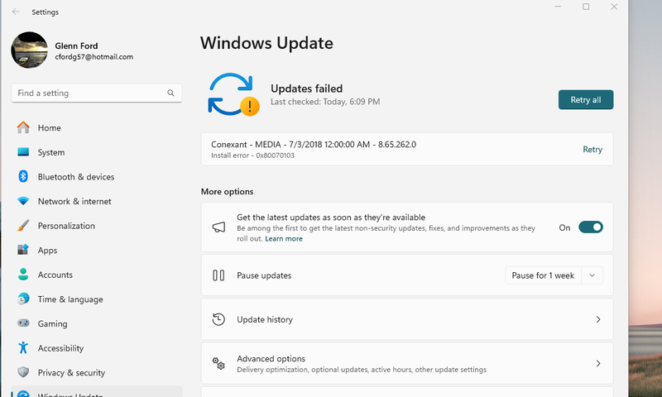Click the Apps icon in sidebar
Screen dimensions: 662x397
(x=23, y=250)
